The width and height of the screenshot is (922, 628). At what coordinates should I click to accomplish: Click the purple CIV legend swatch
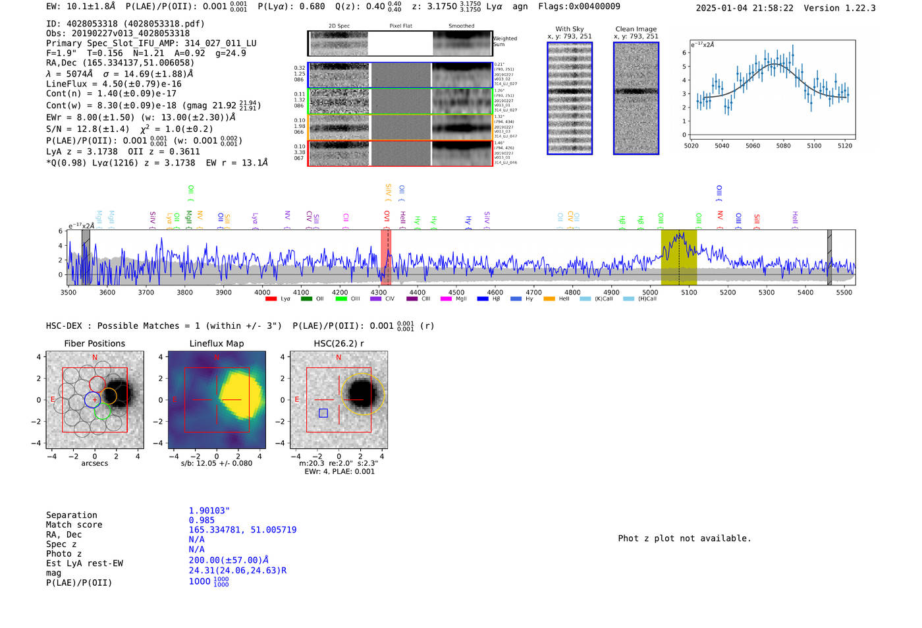375,299
